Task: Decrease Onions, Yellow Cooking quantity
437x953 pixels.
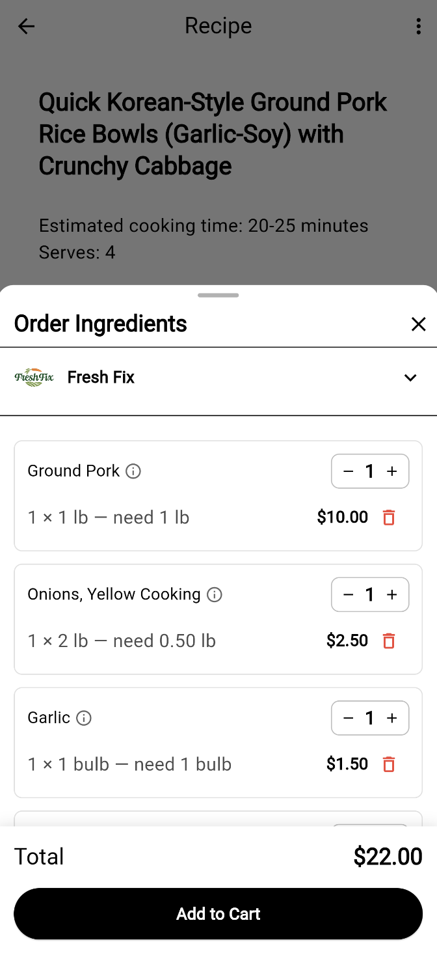Action: (348, 594)
